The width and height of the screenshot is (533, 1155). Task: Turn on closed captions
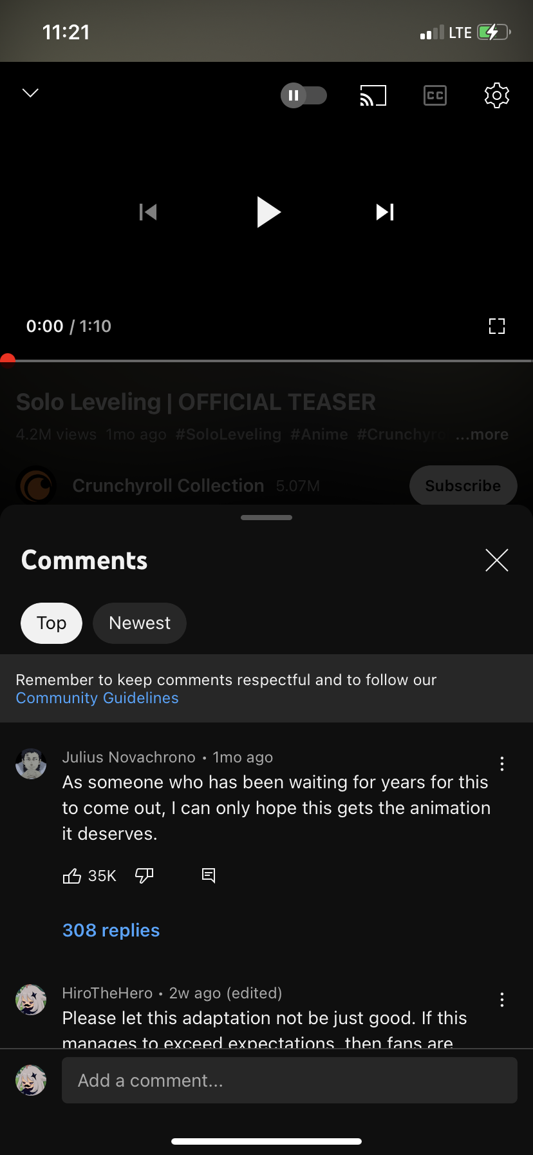tap(435, 96)
